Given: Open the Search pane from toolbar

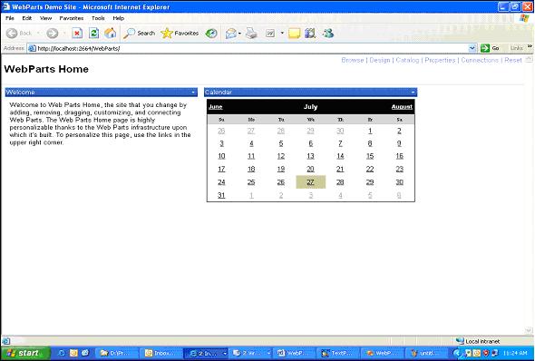Looking at the screenshot, I should pos(140,33).
